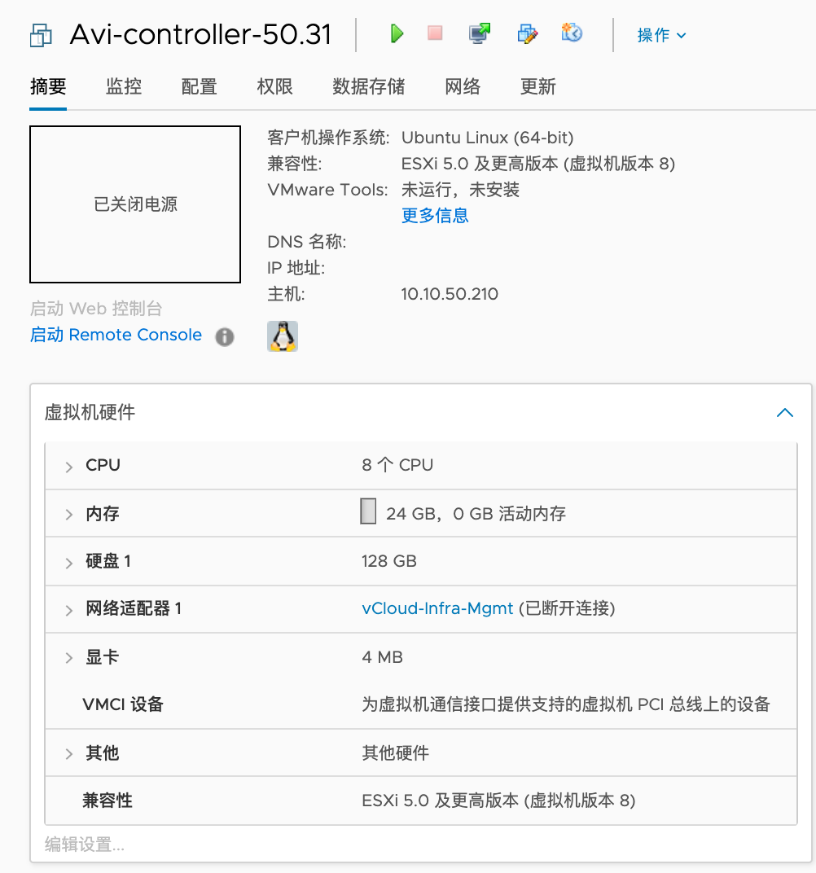The height and width of the screenshot is (873, 816).
Task: Open the 网络 networks tab
Action: (462, 87)
